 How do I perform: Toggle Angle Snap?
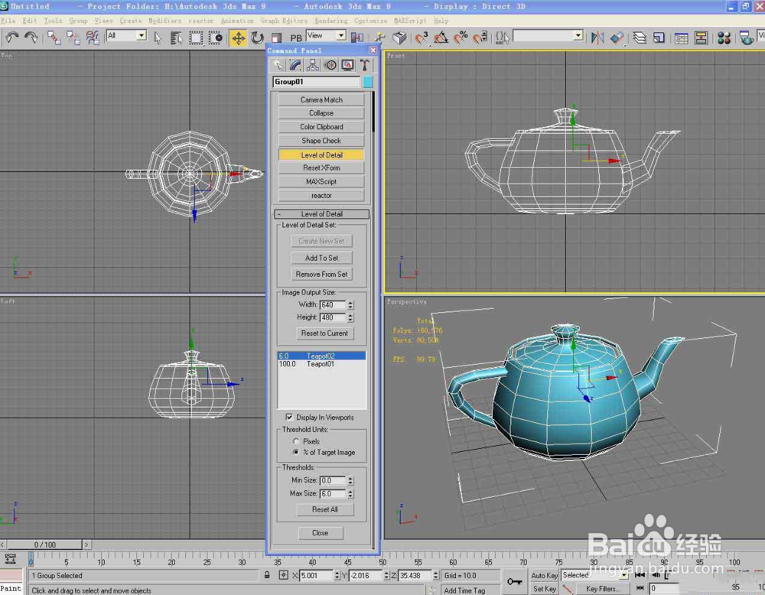(441, 37)
